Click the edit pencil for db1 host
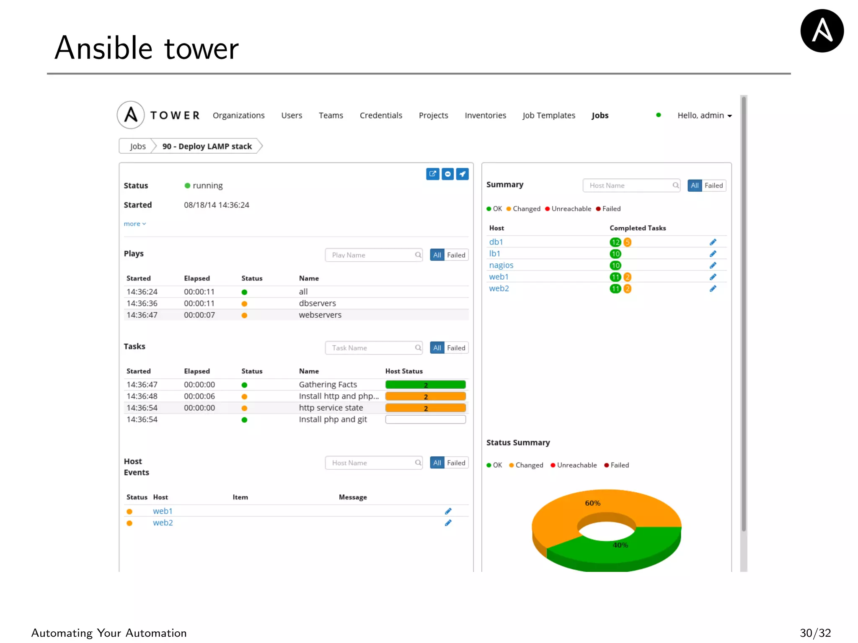Image resolution: width=858 pixels, height=643 pixels. tap(713, 242)
